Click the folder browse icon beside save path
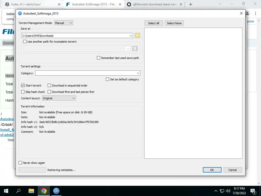Image resolution: width=261 pixels, height=196 pixels. click(137, 35)
